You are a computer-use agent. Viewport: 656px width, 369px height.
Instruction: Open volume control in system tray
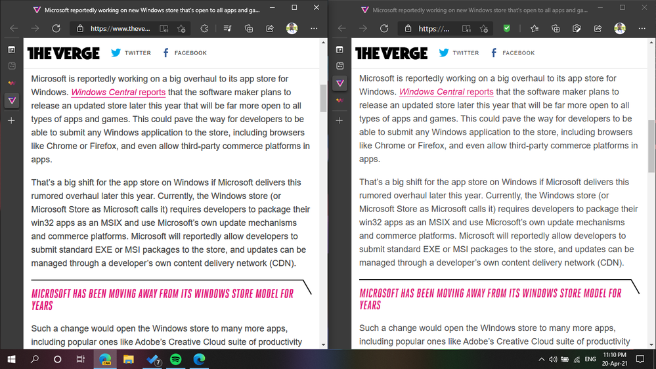tap(553, 359)
